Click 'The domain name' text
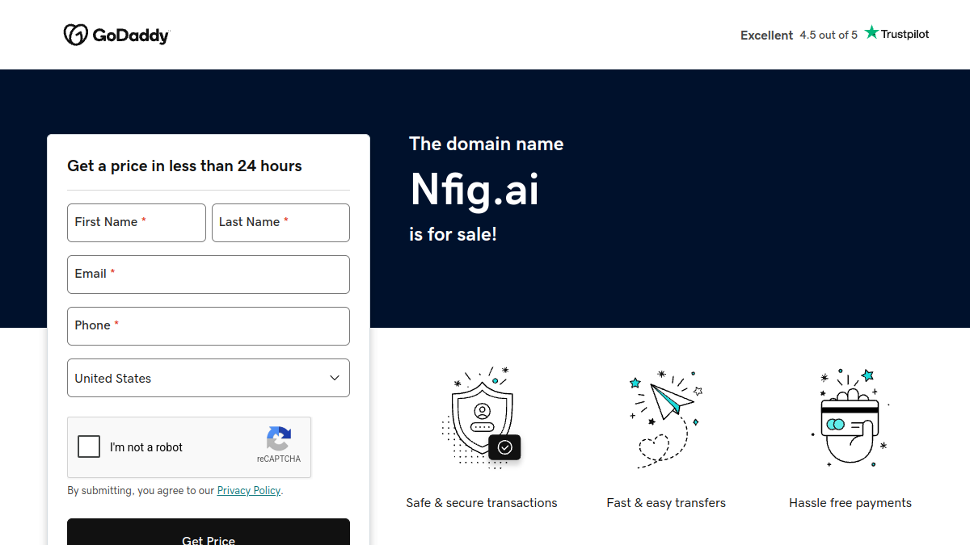 point(487,144)
